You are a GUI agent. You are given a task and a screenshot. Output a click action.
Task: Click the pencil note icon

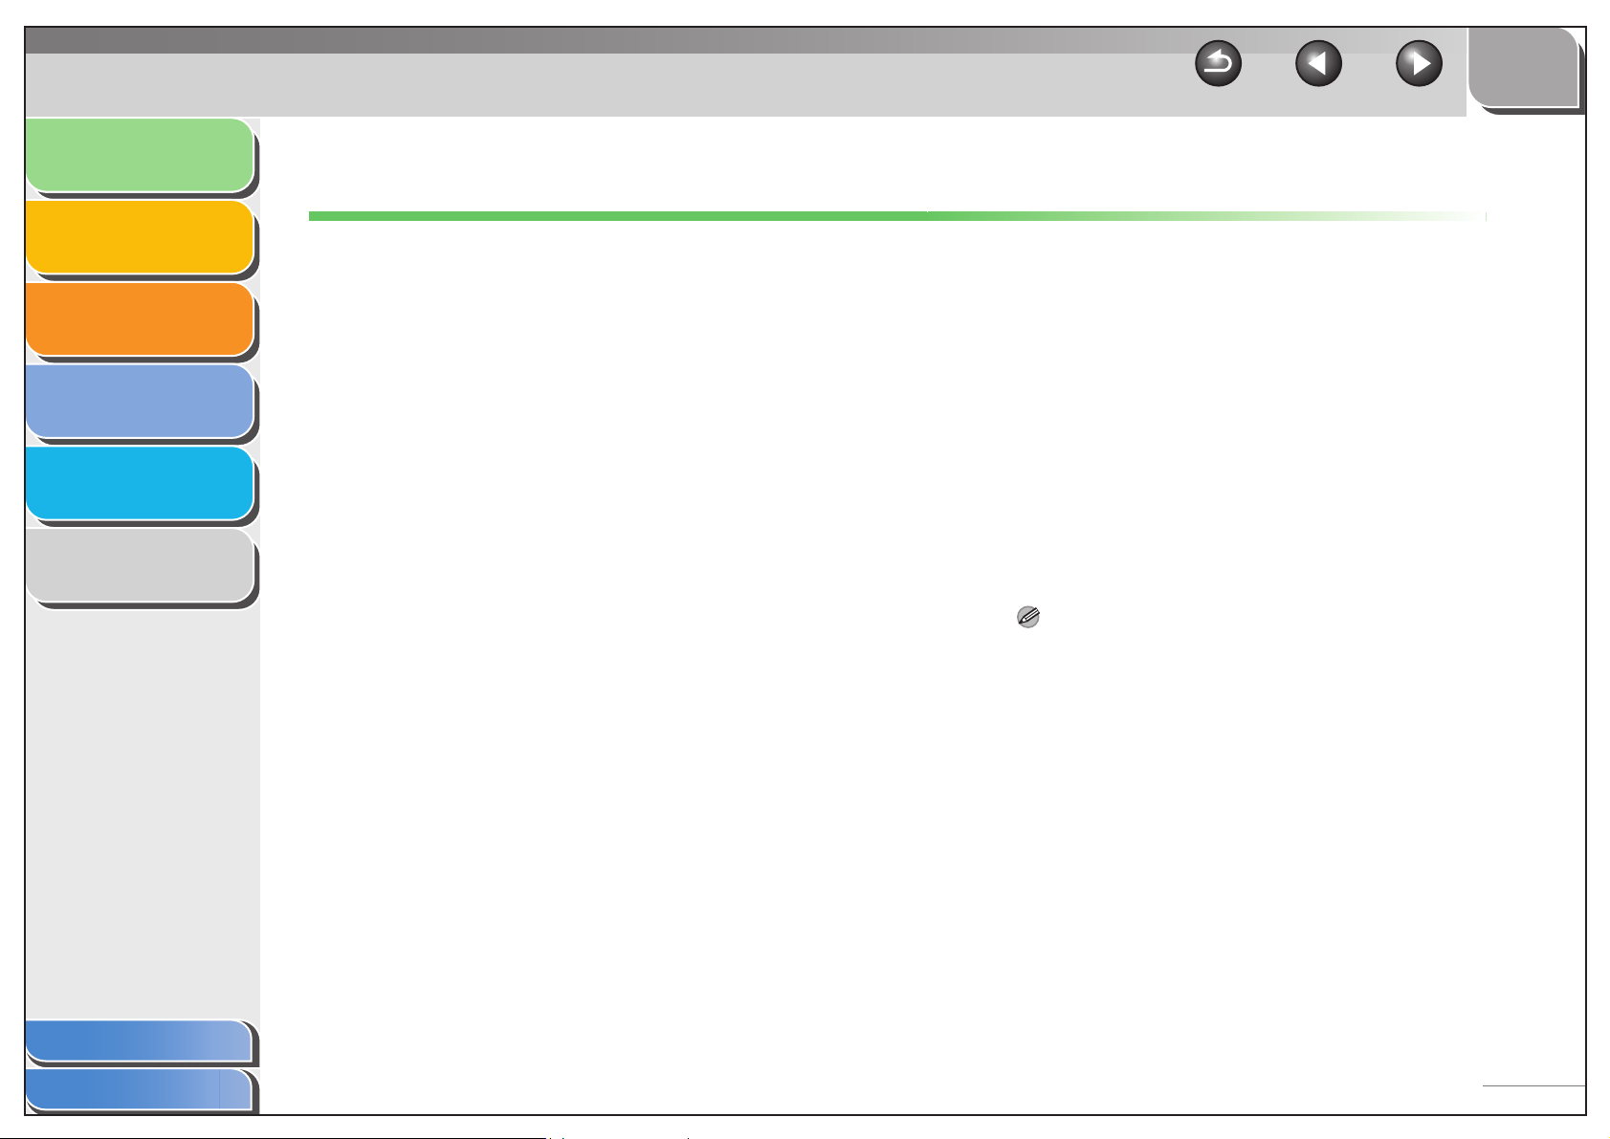coord(1028,618)
